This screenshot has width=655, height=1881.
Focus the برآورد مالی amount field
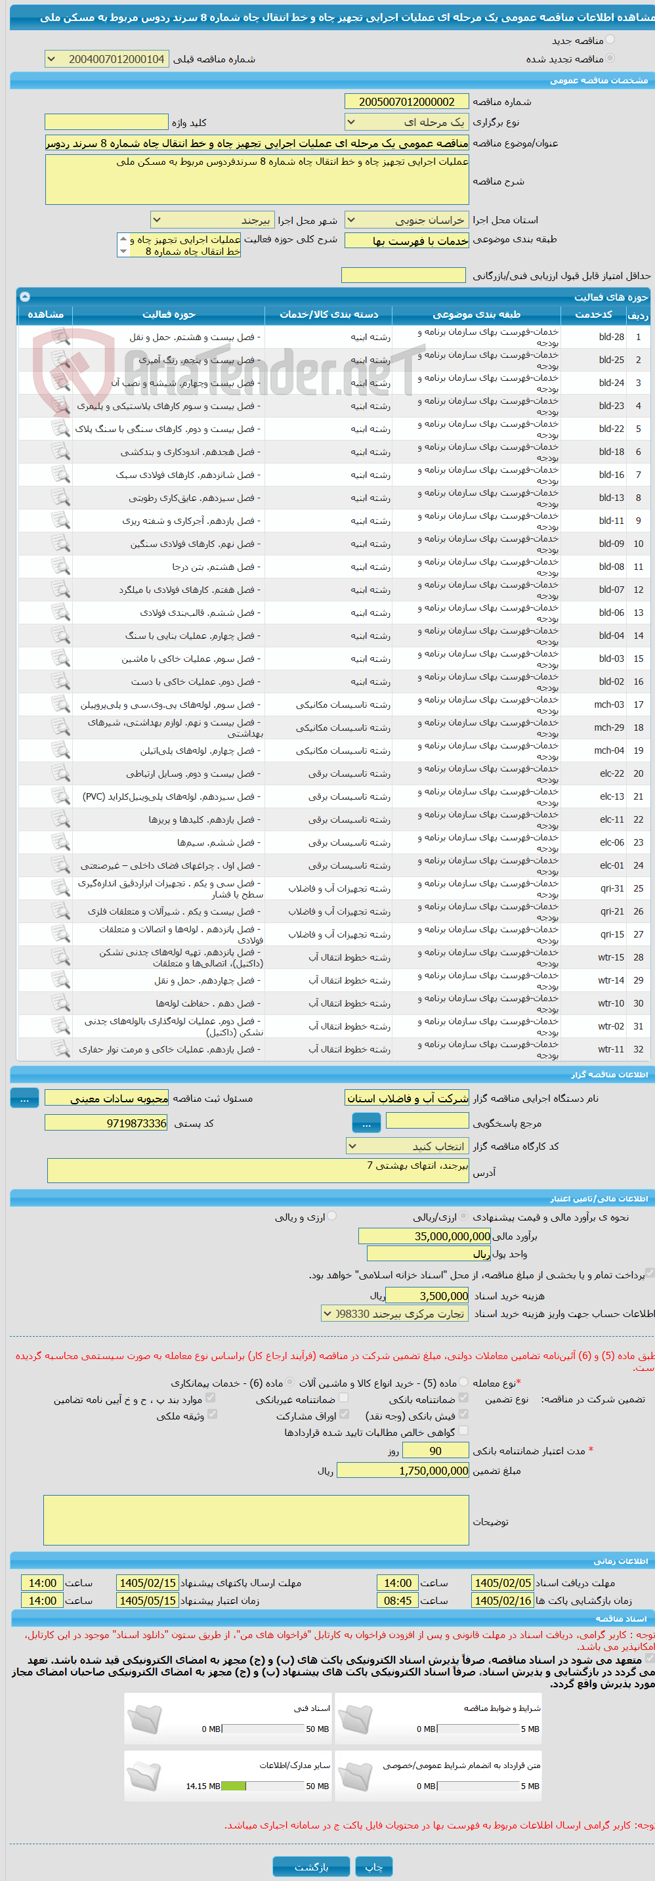point(425,1236)
